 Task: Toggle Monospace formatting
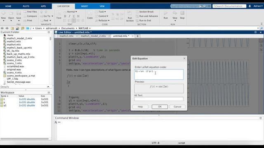tap(78, 16)
